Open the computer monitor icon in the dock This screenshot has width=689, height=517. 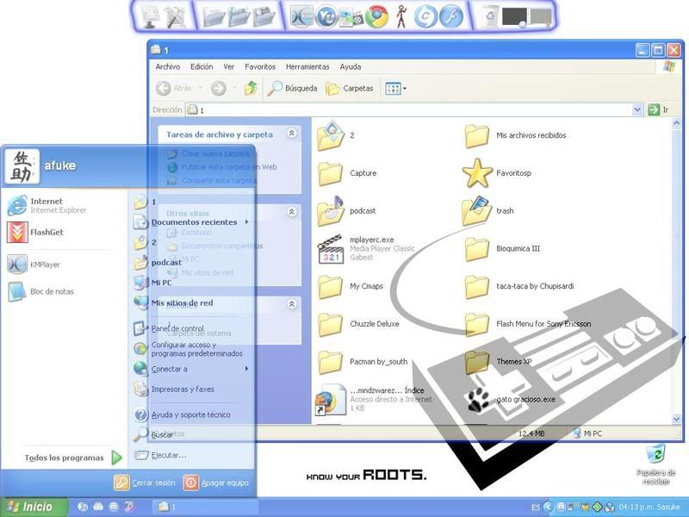click(x=149, y=16)
